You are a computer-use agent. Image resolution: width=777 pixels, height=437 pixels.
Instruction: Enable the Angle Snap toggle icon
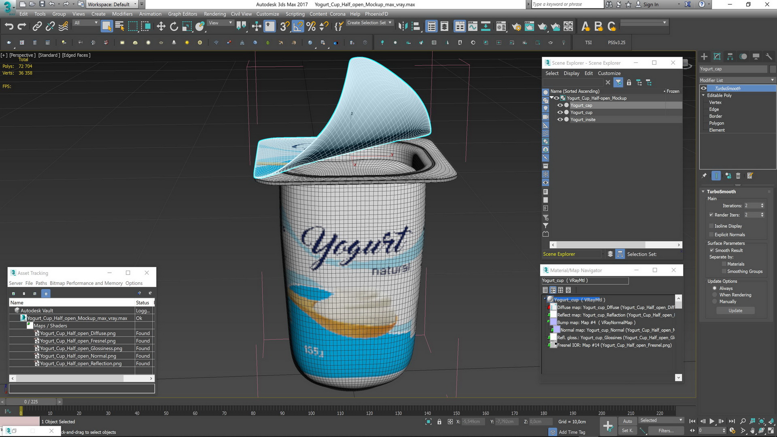coord(298,27)
